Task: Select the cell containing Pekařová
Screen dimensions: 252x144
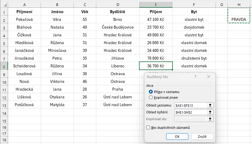Action: pos(25,19)
